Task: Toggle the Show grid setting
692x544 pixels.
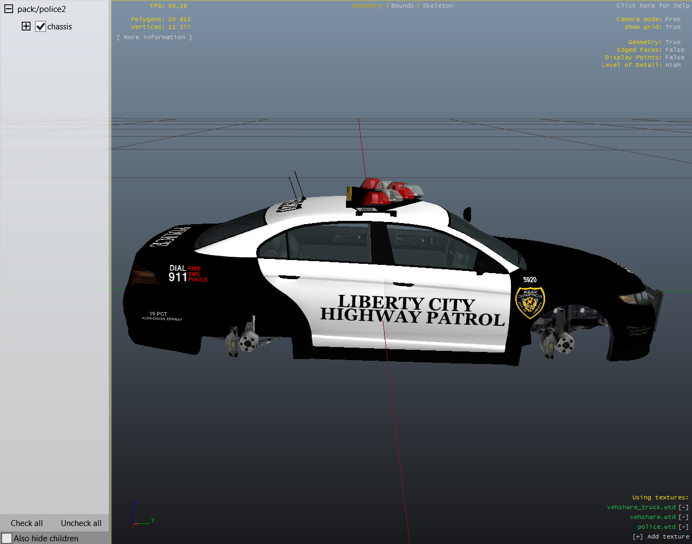Action: click(672, 27)
